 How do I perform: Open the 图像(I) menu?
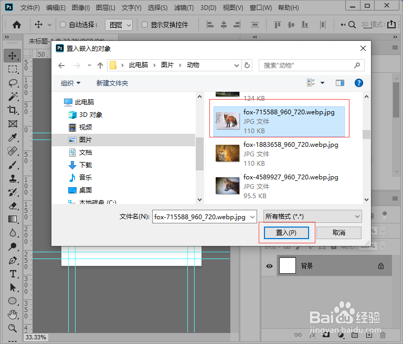[x=81, y=8]
